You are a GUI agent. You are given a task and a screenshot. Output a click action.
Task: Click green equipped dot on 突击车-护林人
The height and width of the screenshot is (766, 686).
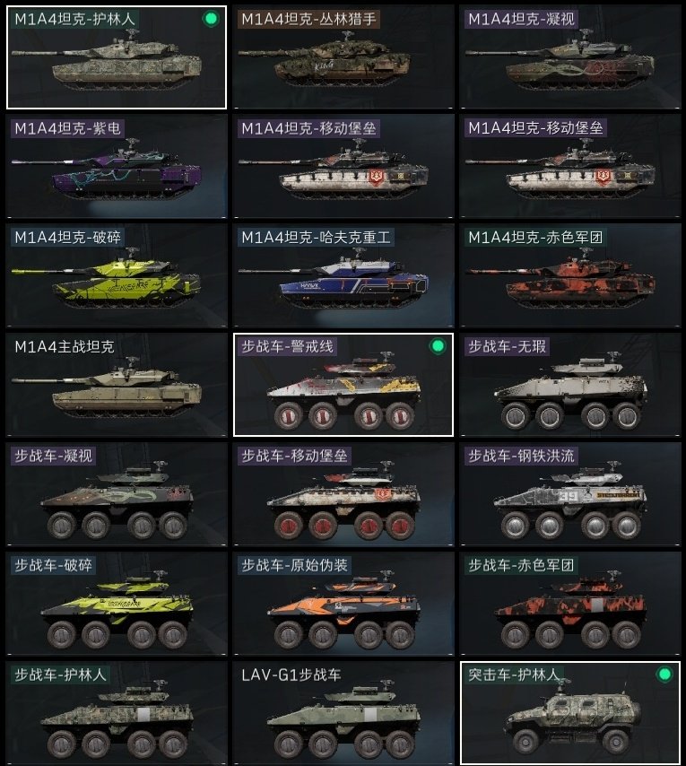point(664,675)
